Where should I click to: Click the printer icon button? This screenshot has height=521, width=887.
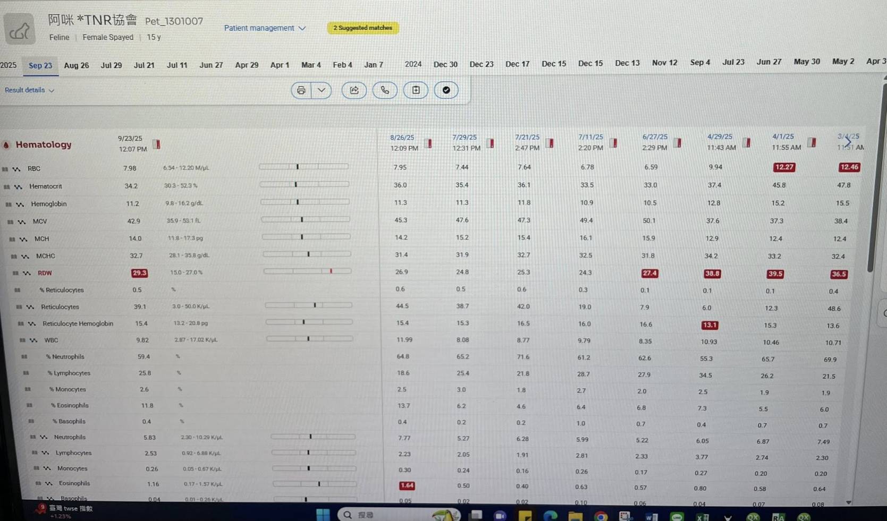click(301, 90)
